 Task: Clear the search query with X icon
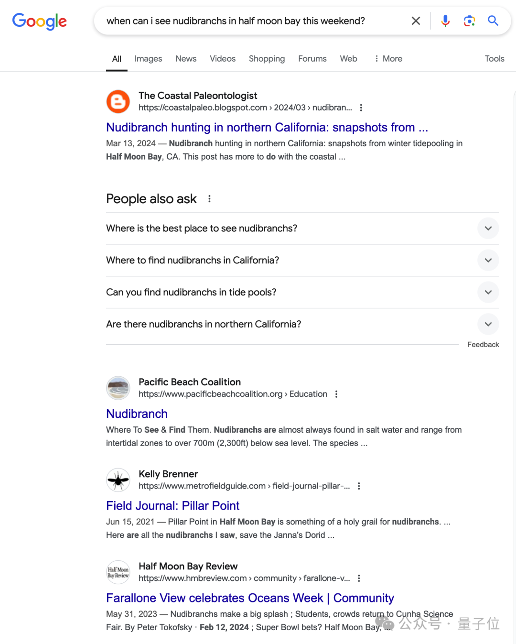pyautogui.click(x=416, y=21)
